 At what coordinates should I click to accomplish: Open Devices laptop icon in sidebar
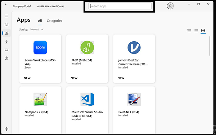[x=6, y=50]
